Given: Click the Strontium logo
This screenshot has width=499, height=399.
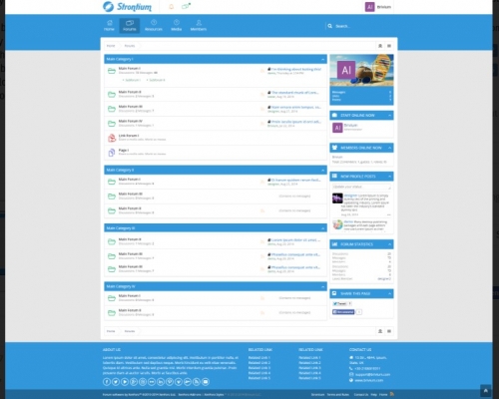Looking at the screenshot, I should click(127, 7).
